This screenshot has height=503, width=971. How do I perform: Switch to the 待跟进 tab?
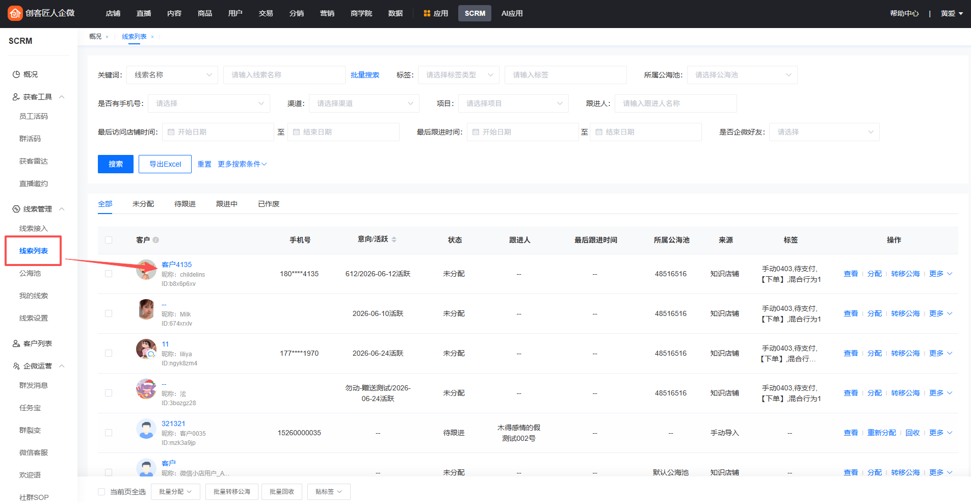point(185,204)
